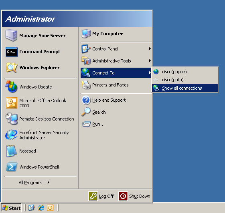Click the cisco(pptp) connection icon
The width and height of the screenshot is (225, 213).
[x=156, y=80]
